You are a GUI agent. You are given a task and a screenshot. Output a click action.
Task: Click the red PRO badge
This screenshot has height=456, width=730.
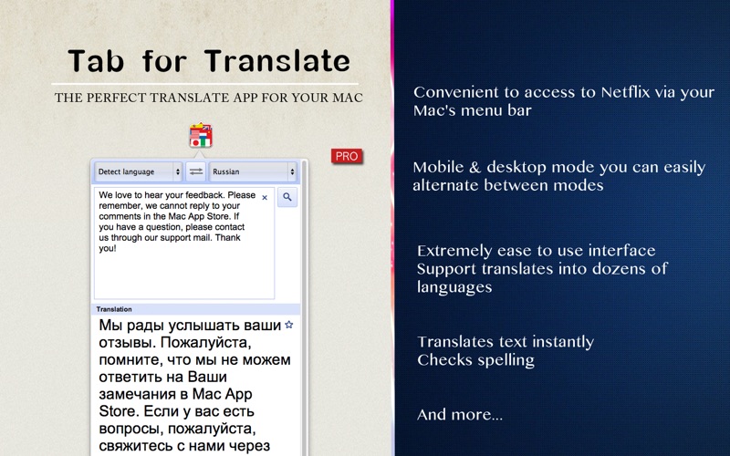pyautogui.click(x=347, y=156)
